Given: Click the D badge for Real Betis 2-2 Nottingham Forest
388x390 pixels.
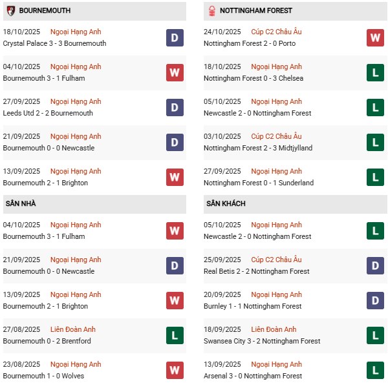Looking at the screenshot, I should [376, 265].
